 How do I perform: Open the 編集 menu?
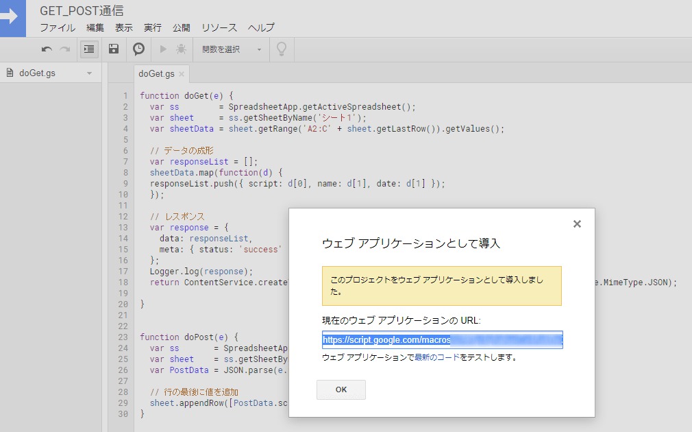[95, 28]
